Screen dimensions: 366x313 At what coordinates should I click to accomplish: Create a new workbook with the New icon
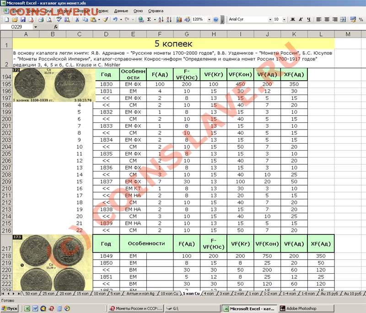coord(6,20)
